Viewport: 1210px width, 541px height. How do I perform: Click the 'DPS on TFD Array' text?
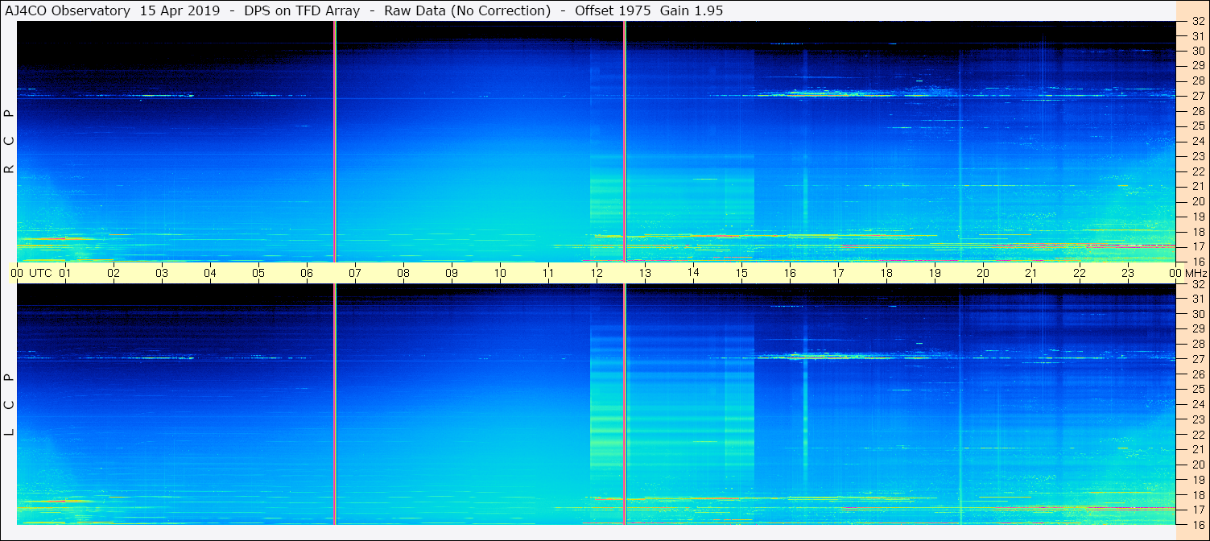[303, 10]
